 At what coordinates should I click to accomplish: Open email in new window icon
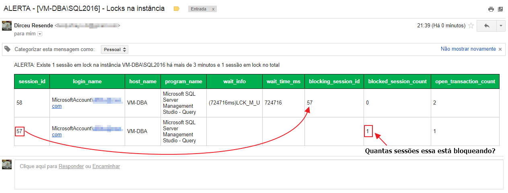[x=500, y=9]
